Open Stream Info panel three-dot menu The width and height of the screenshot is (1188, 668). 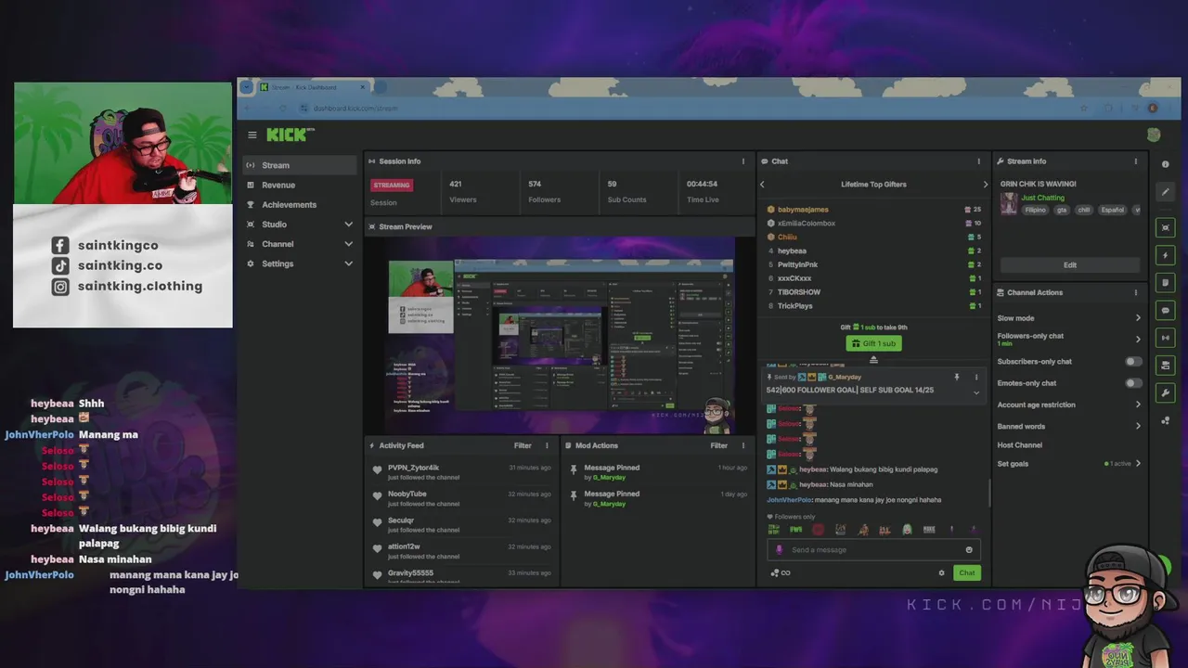tap(1135, 161)
